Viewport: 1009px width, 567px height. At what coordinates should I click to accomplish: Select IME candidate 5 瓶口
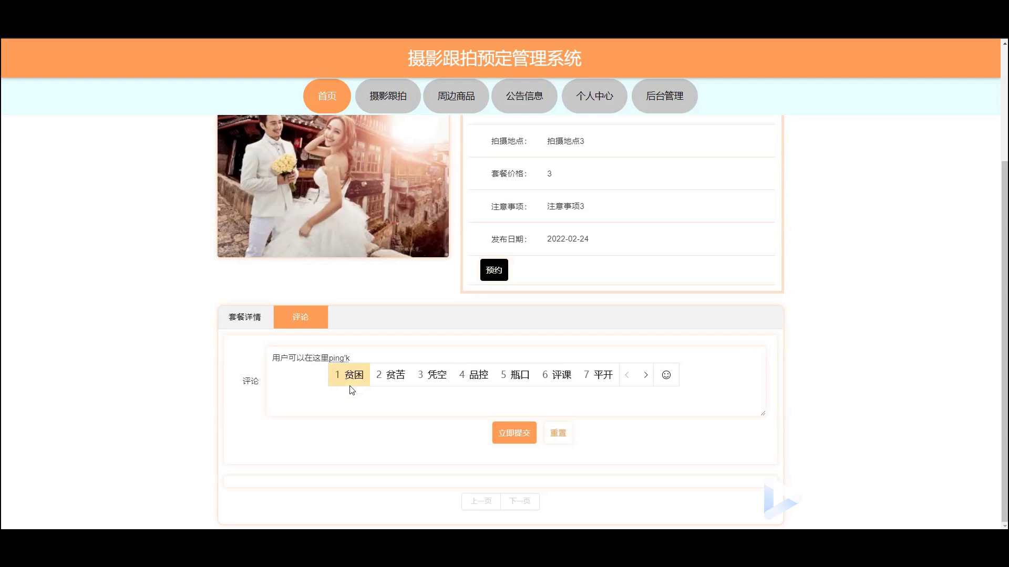[515, 375]
